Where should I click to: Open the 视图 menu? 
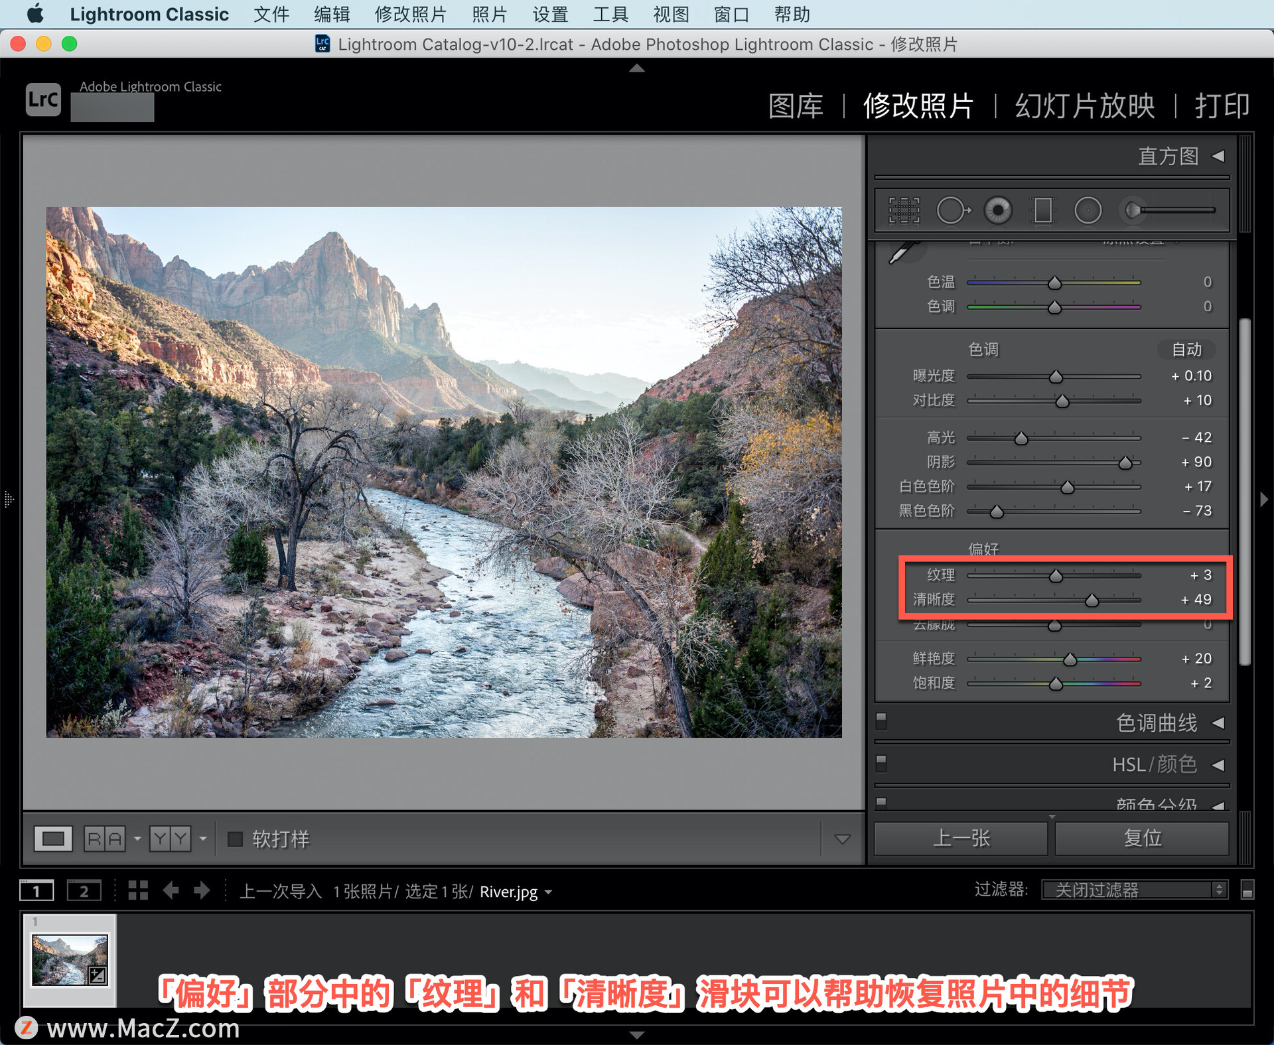671,14
